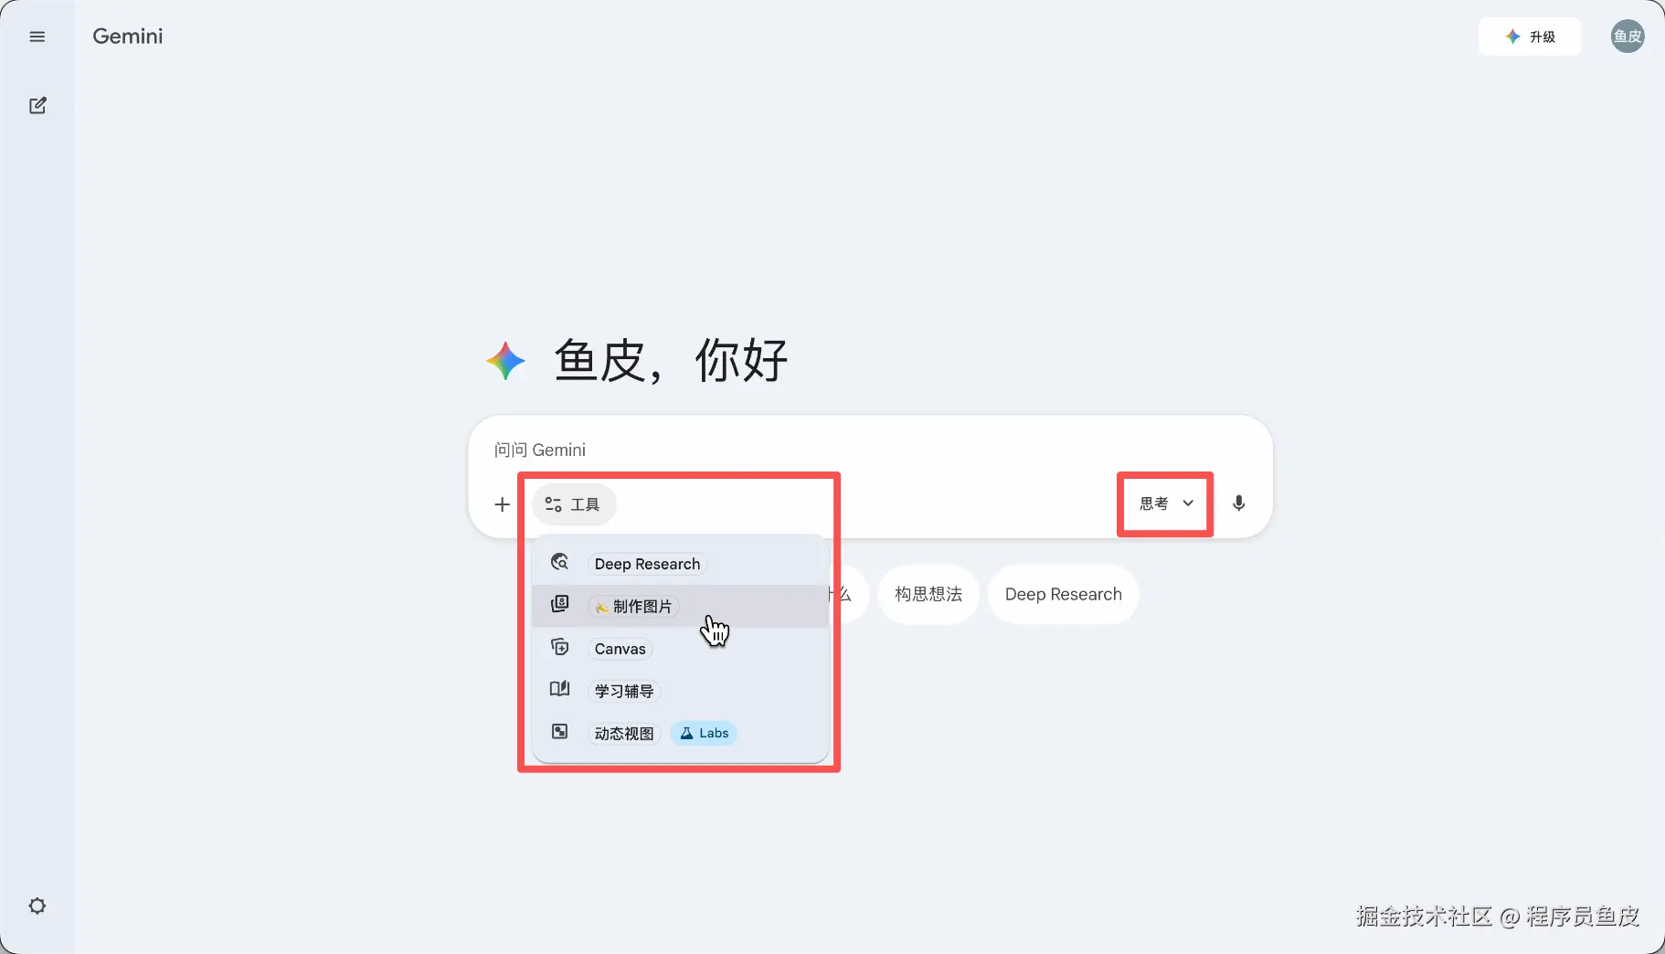Screen dimensions: 1665x954
Task: Click the Deep Research suggestion chip
Action: (1063, 594)
